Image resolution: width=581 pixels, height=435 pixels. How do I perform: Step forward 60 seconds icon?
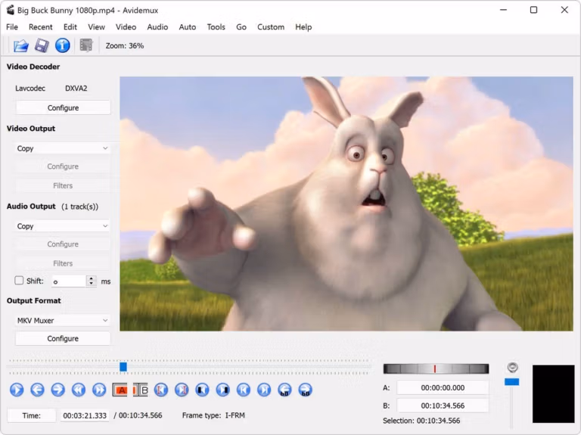coord(306,390)
